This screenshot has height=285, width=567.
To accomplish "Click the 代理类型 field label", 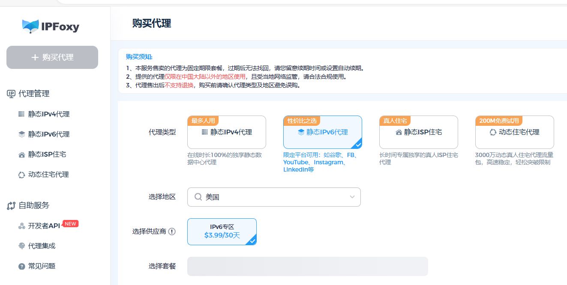I will pyautogui.click(x=162, y=132).
